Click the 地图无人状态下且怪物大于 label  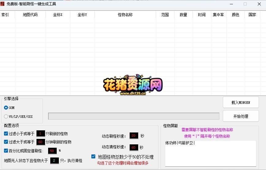(26, 161)
